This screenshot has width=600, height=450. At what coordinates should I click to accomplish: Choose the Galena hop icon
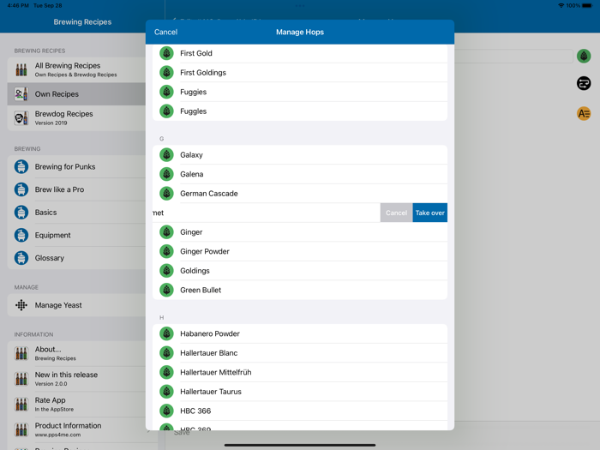coord(166,174)
